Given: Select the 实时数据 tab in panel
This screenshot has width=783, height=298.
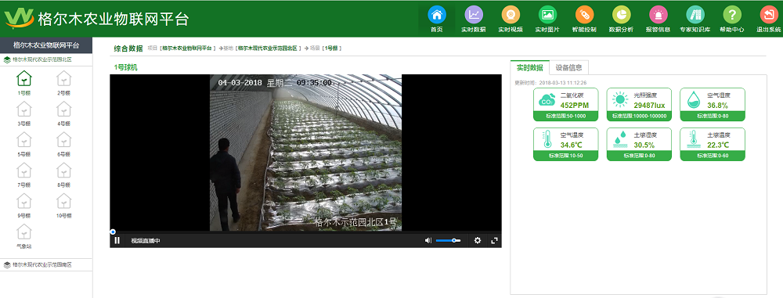Looking at the screenshot, I should coord(529,67).
